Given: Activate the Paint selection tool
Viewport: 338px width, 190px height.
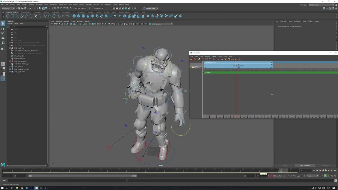Looking at the screenshot, I should (x=3, y=34).
